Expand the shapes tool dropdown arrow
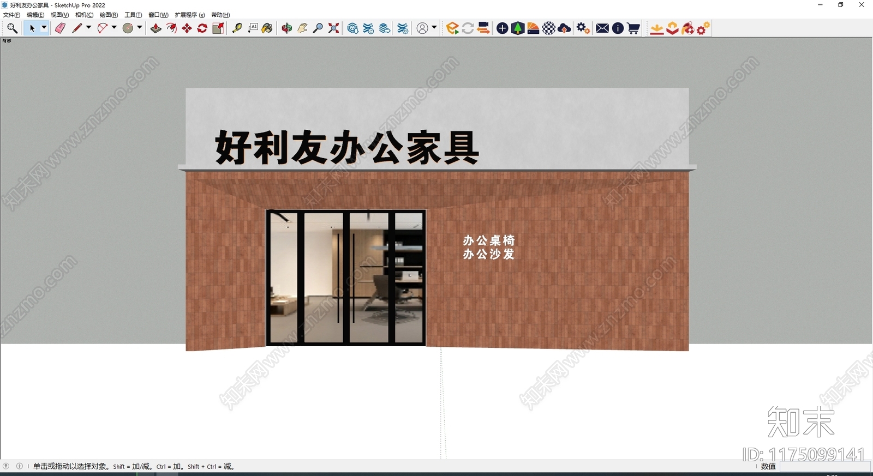 (140, 28)
